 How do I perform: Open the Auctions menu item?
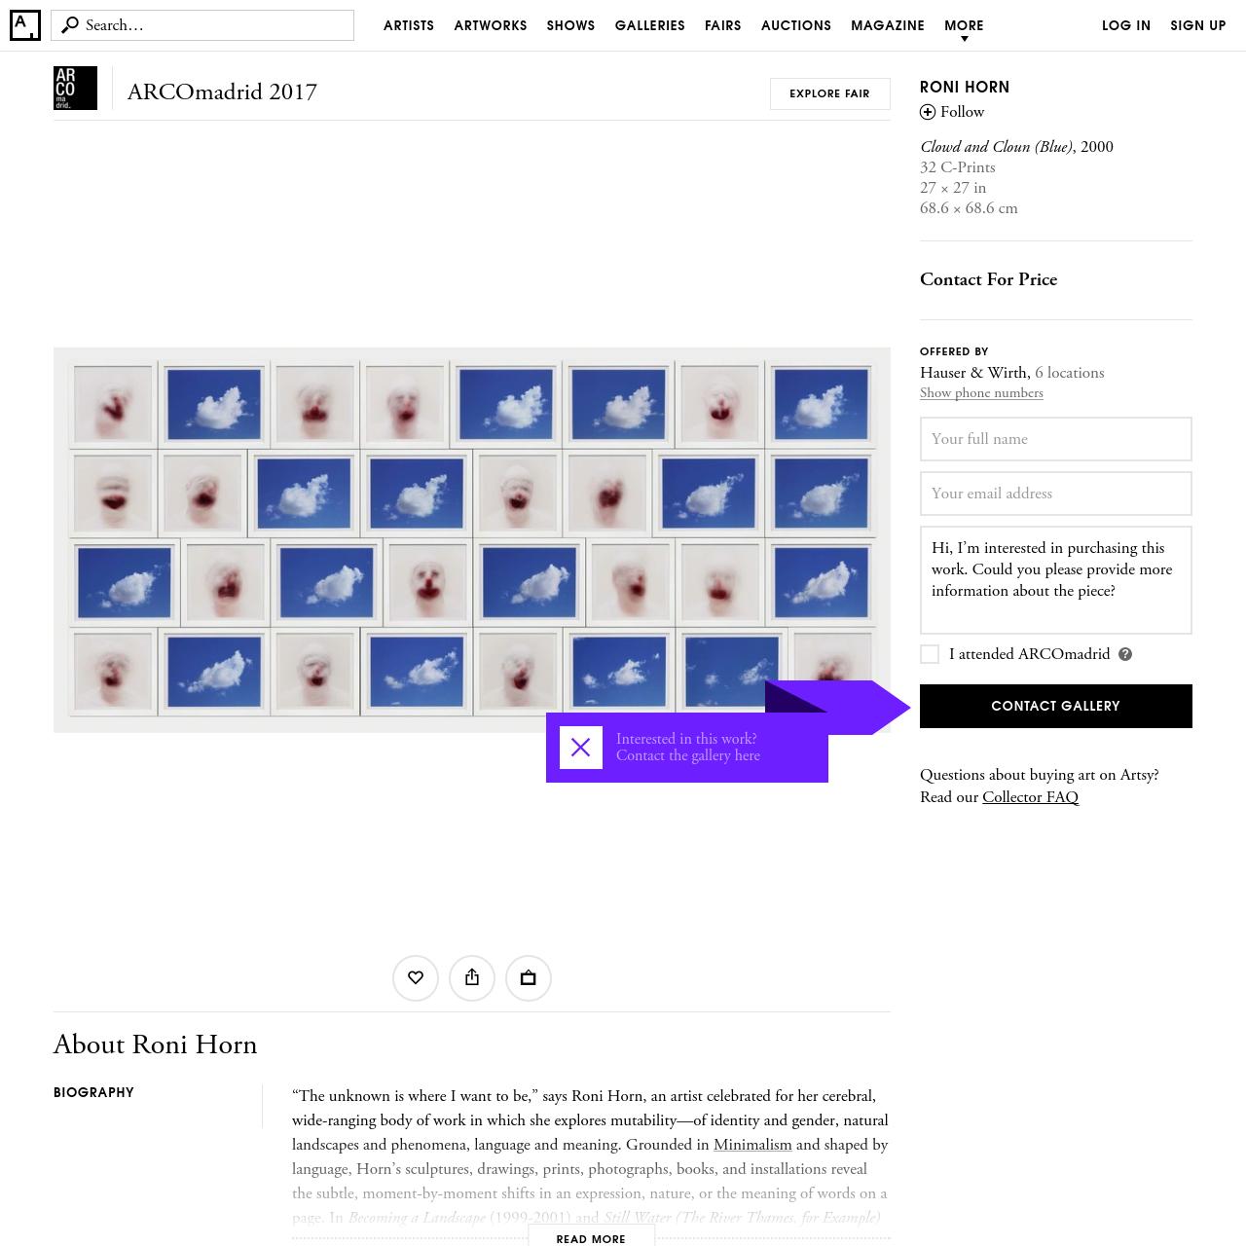point(796,25)
